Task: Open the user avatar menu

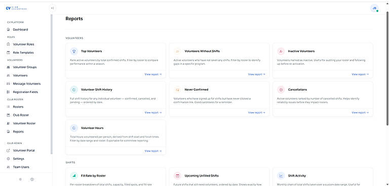Action: 374,8
